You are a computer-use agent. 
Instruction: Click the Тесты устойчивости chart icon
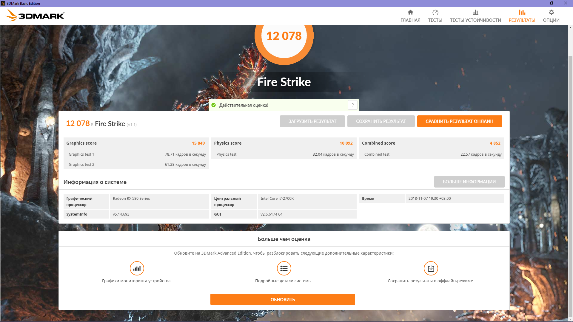[x=475, y=12]
